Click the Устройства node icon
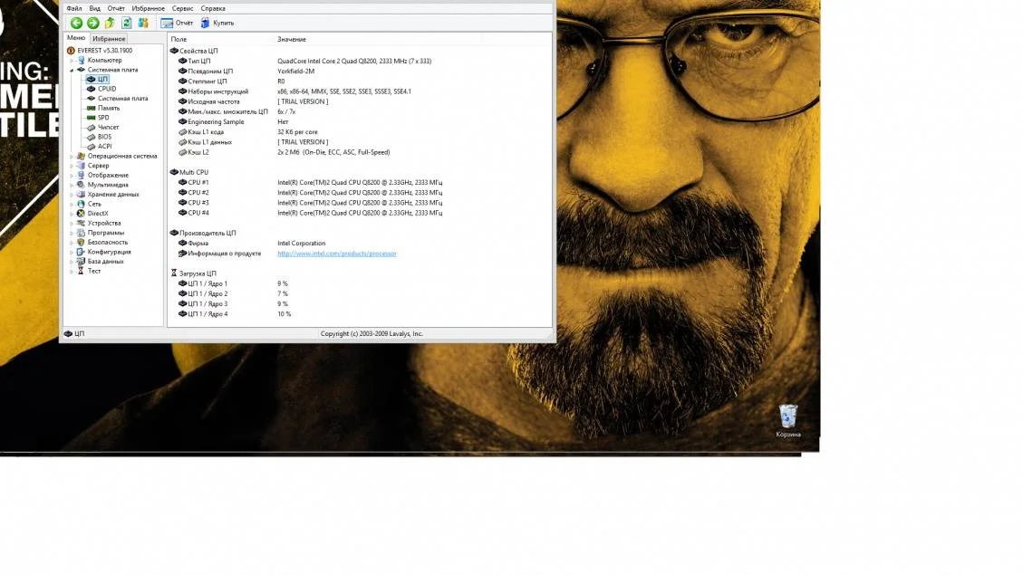Image resolution: width=1023 pixels, height=575 pixels. tap(81, 223)
